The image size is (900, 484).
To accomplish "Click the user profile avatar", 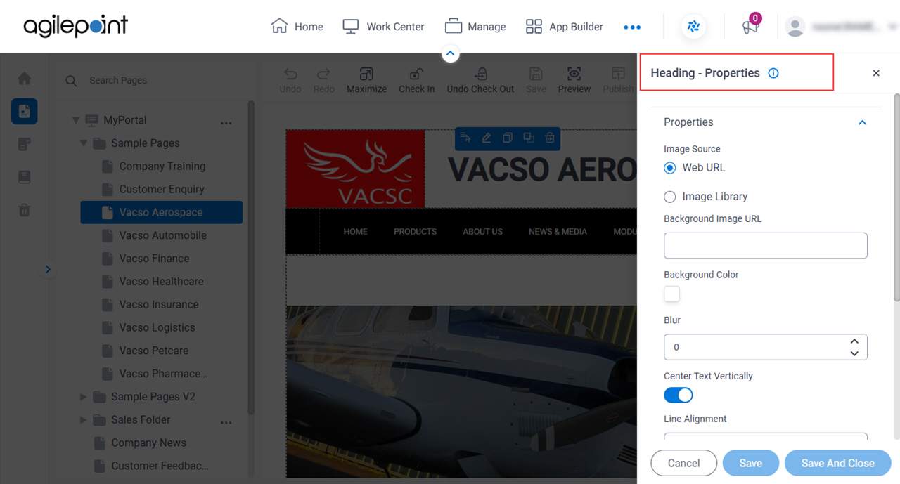I will [x=795, y=27].
